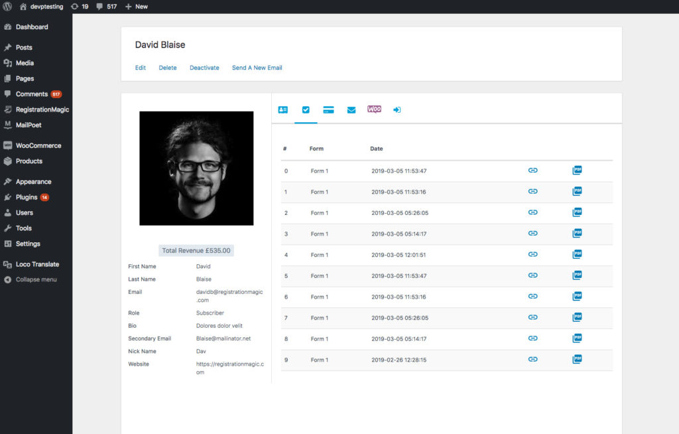Open link icon for submission row 3
Viewport: 679px width, 434px height.
pyautogui.click(x=532, y=234)
